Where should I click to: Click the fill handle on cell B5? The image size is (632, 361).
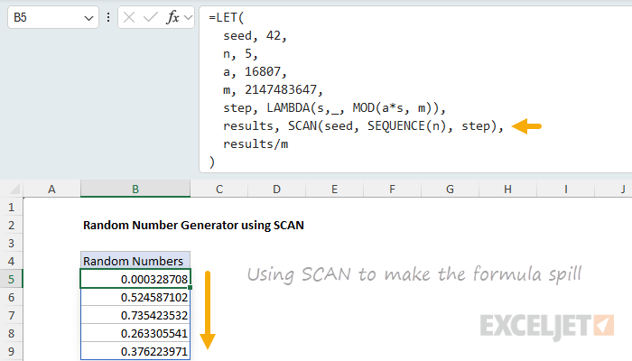(x=190, y=288)
